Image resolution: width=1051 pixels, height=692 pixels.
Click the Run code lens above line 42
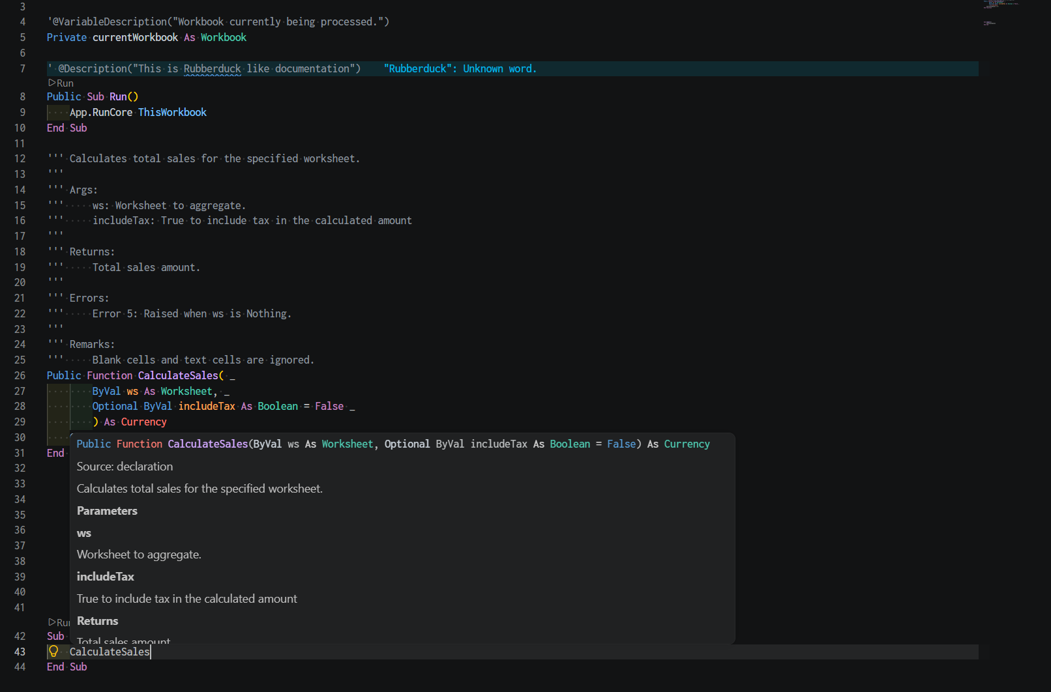59,622
